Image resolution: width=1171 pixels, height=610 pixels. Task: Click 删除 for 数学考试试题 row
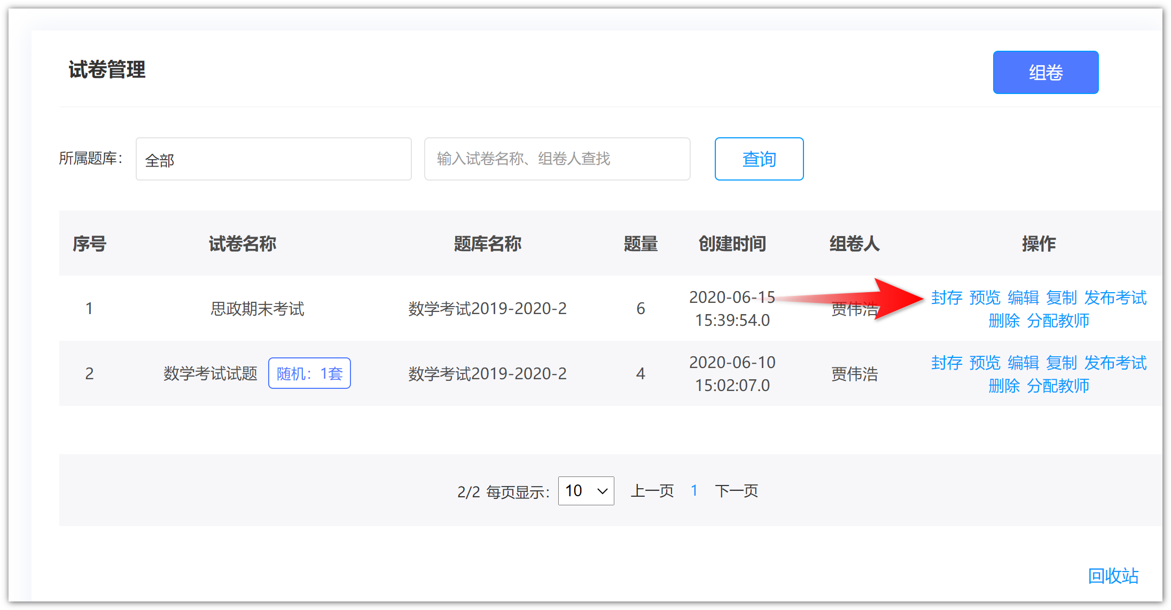(x=1004, y=386)
